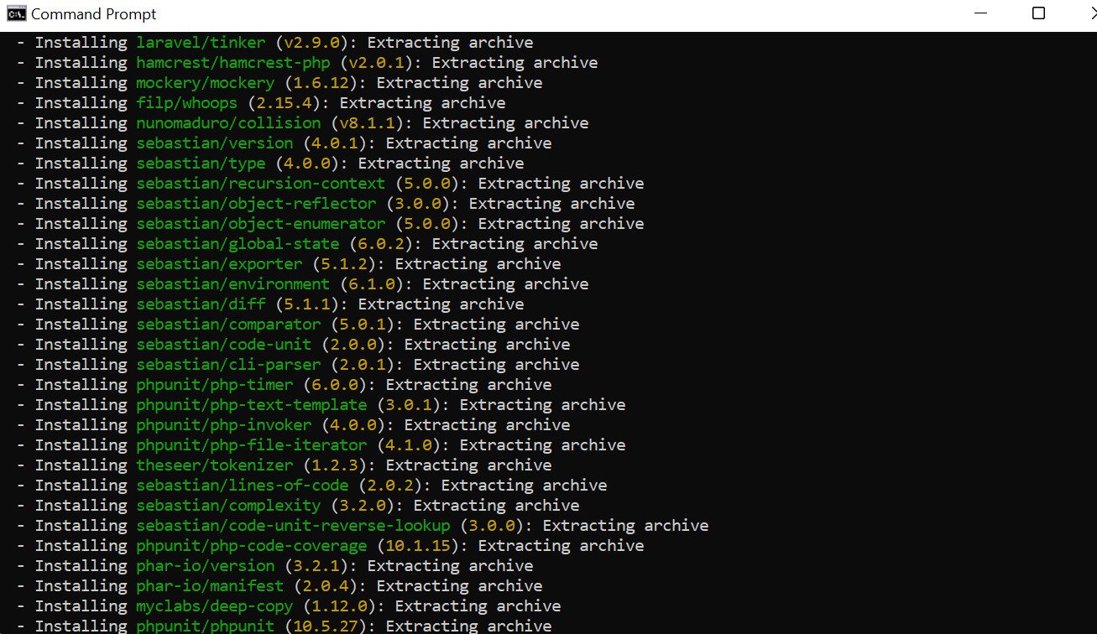
Task: Click version 1.2.3 of theseer/tokenizer
Action: [x=335, y=465]
